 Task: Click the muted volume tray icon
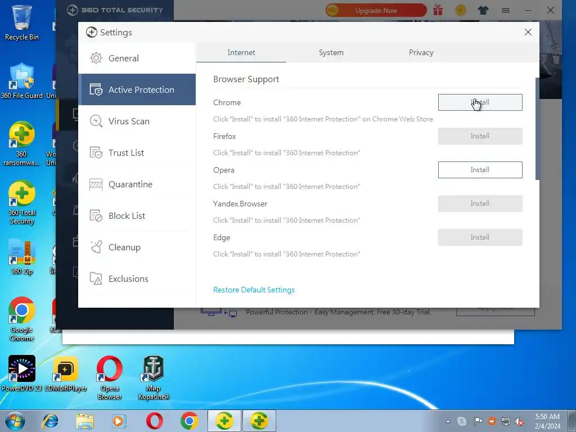(x=519, y=421)
